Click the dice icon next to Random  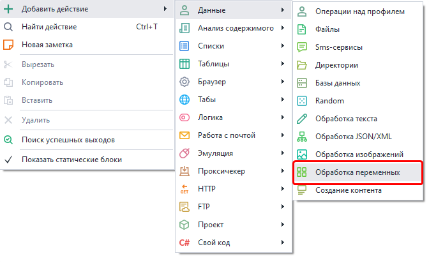pyautogui.click(x=302, y=101)
